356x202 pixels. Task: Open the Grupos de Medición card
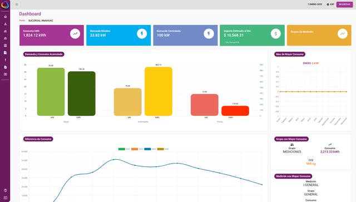(x=319, y=35)
